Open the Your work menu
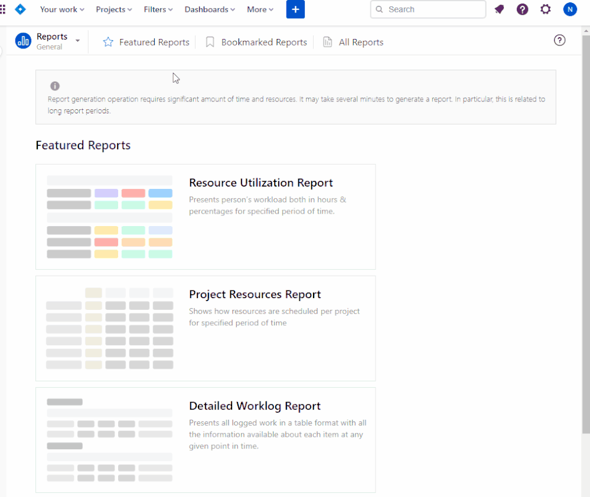Screen dimensions: 590x497 pyautogui.click(x=61, y=9)
